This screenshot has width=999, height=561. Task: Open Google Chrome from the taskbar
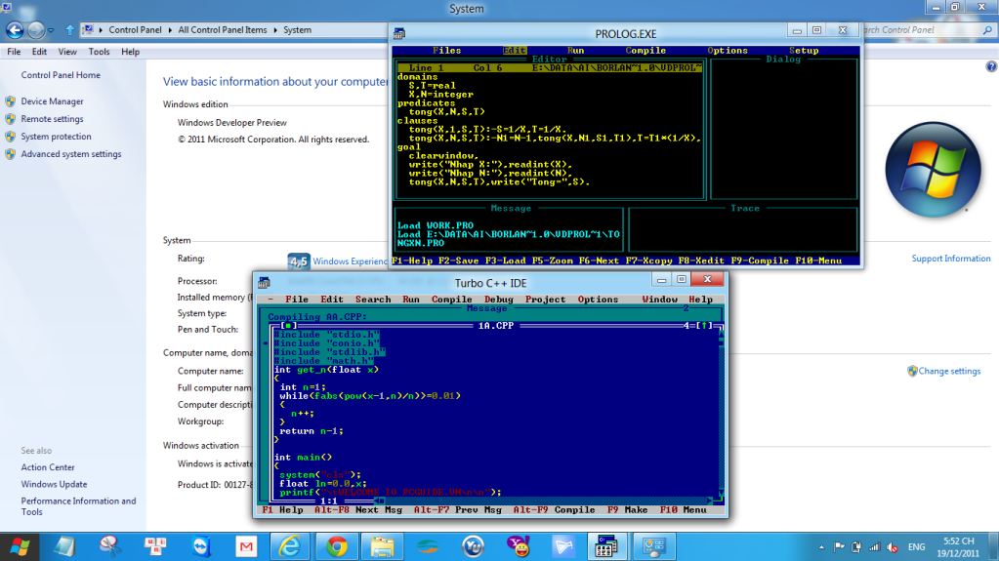pyautogui.click(x=336, y=546)
